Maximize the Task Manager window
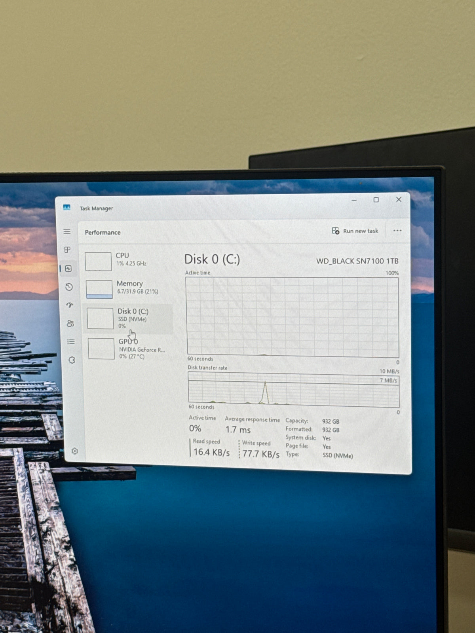Viewport: 475px width, 633px height. [376, 200]
